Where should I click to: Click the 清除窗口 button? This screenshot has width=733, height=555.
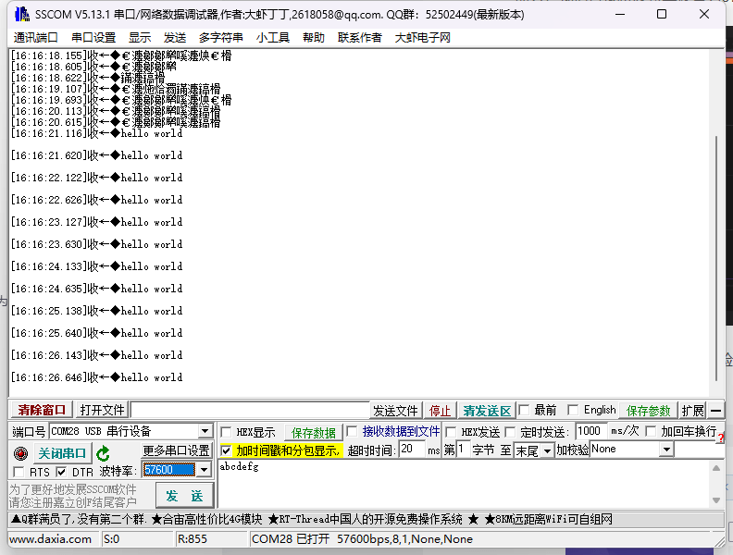click(42, 410)
